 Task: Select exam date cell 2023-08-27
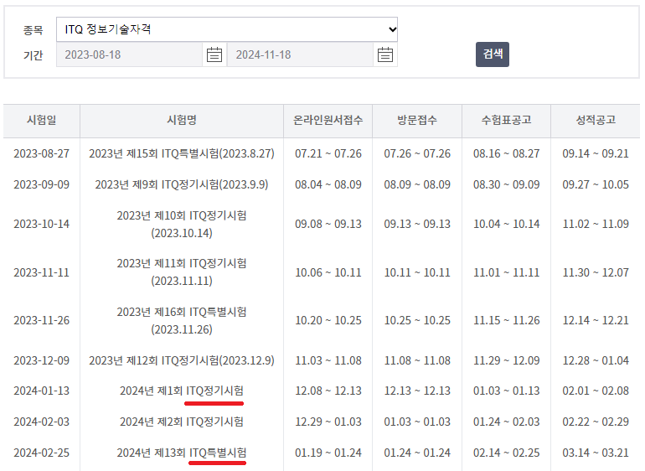pos(42,153)
